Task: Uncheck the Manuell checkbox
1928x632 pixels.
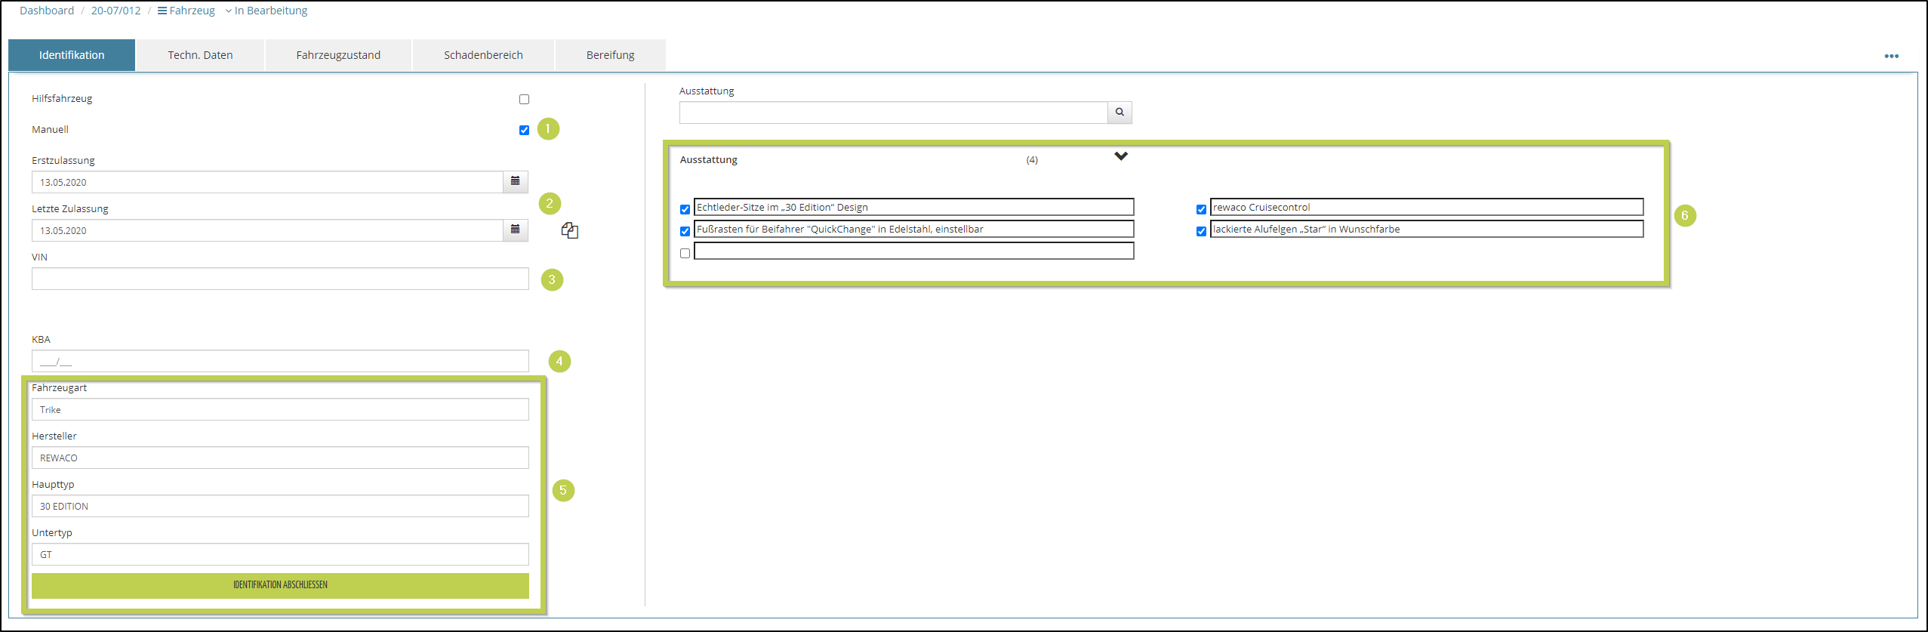Action: [x=524, y=131]
